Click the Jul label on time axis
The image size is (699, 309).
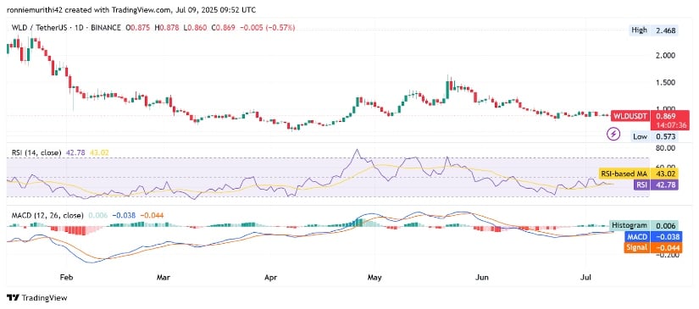click(585, 278)
